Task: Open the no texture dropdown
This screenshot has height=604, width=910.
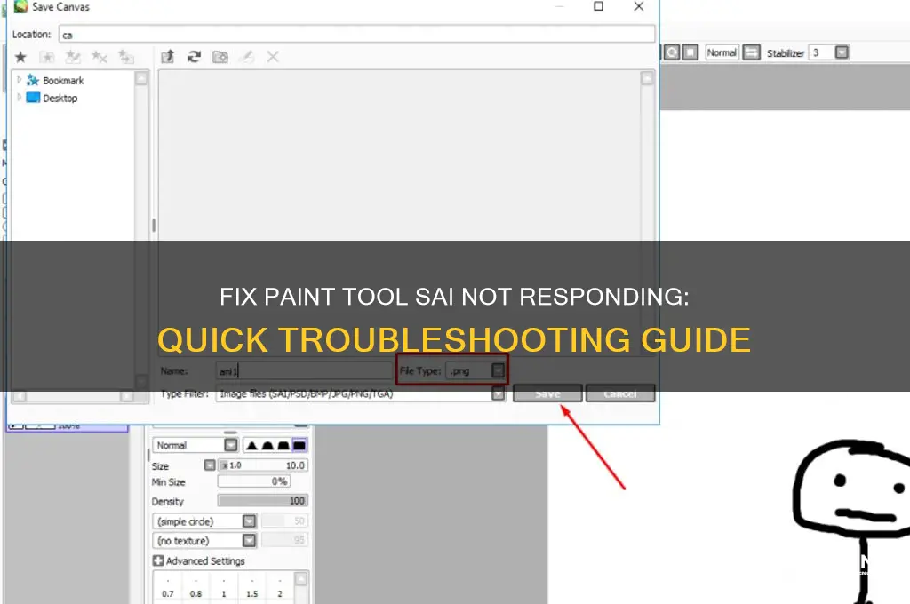Action: pyautogui.click(x=249, y=540)
